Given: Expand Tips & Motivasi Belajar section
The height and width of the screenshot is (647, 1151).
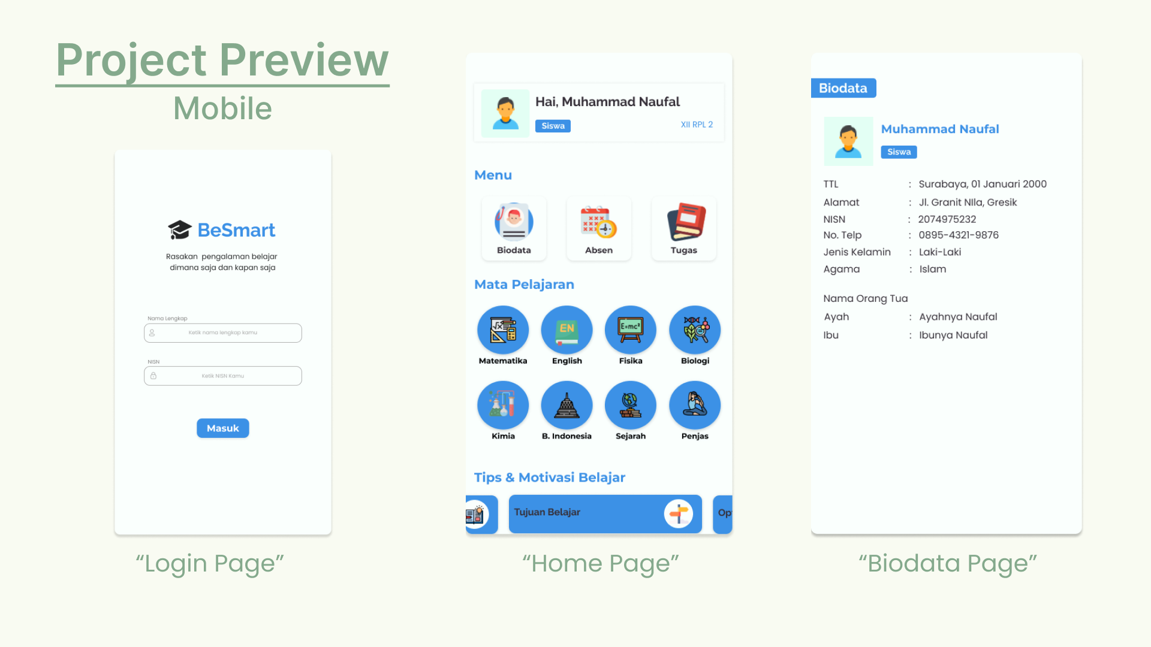Looking at the screenshot, I should pyautogui.click(x=550, y=477).
